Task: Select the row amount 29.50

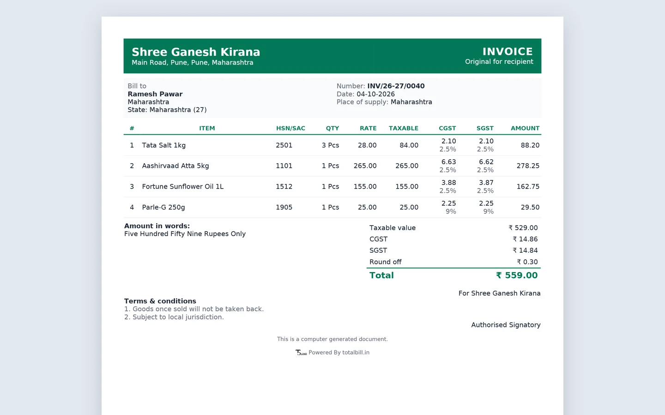Action: (x=530, y=207)
